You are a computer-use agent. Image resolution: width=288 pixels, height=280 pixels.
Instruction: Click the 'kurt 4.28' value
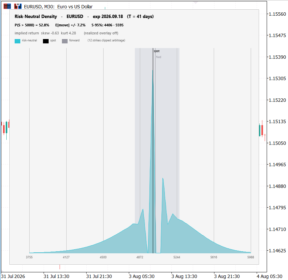tap(69, 33)
